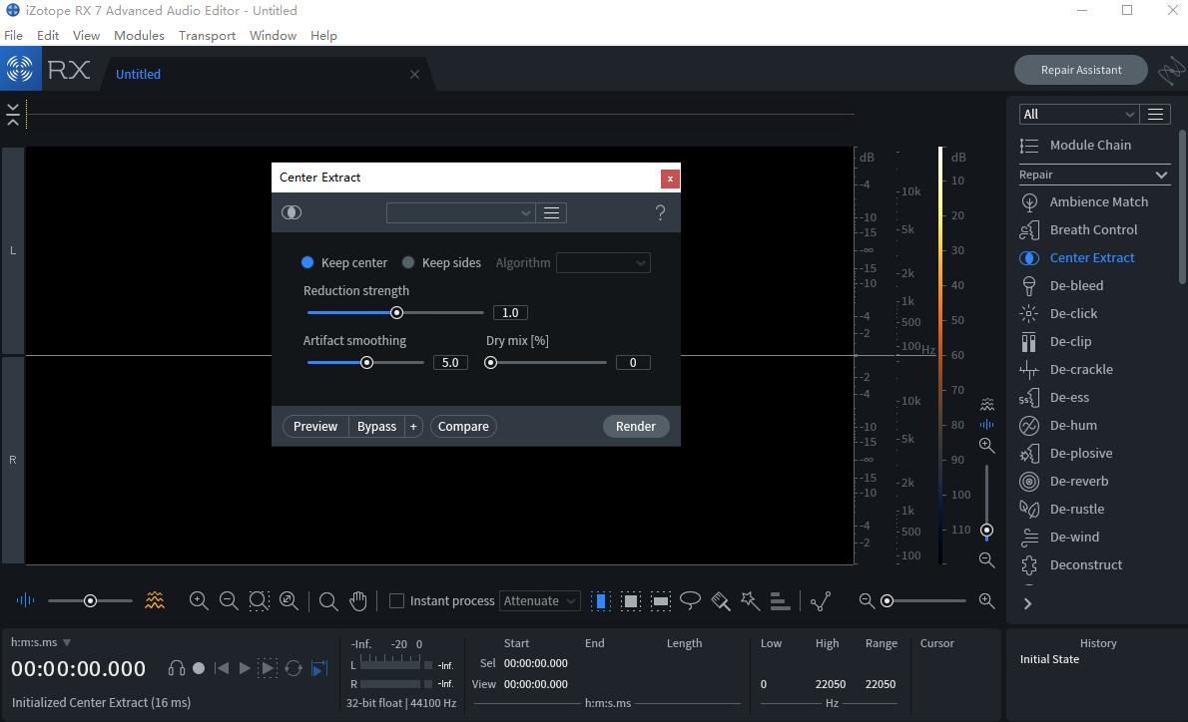Adjust the Artifact smoothing slider

click(x=366, y=363)
